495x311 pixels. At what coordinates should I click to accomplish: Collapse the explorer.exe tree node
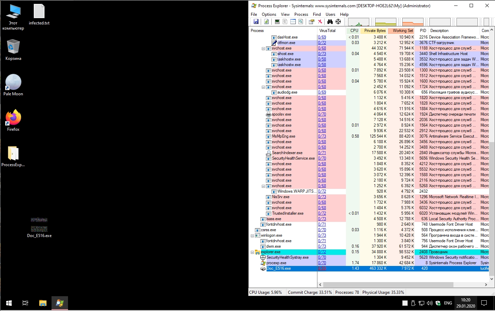click(x=252, y=252)
